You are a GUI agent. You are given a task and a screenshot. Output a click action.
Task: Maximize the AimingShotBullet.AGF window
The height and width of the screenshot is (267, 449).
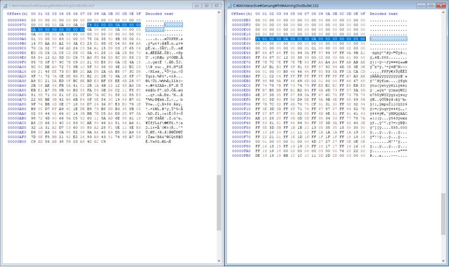pyautogui.click(x=207, y=5)
